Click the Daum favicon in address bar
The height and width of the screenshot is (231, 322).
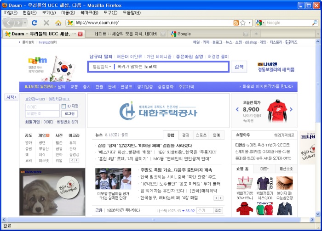pyautogui.click(x=70, y=23)
